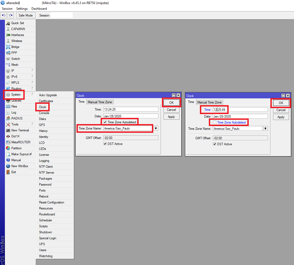Viewport: 294px width, 265px height.
Task: Click the Session name field in toolbar
Action: tap(62, 15)
